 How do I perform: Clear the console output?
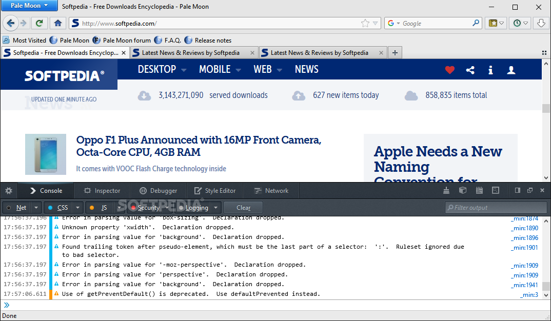[244, 208]
